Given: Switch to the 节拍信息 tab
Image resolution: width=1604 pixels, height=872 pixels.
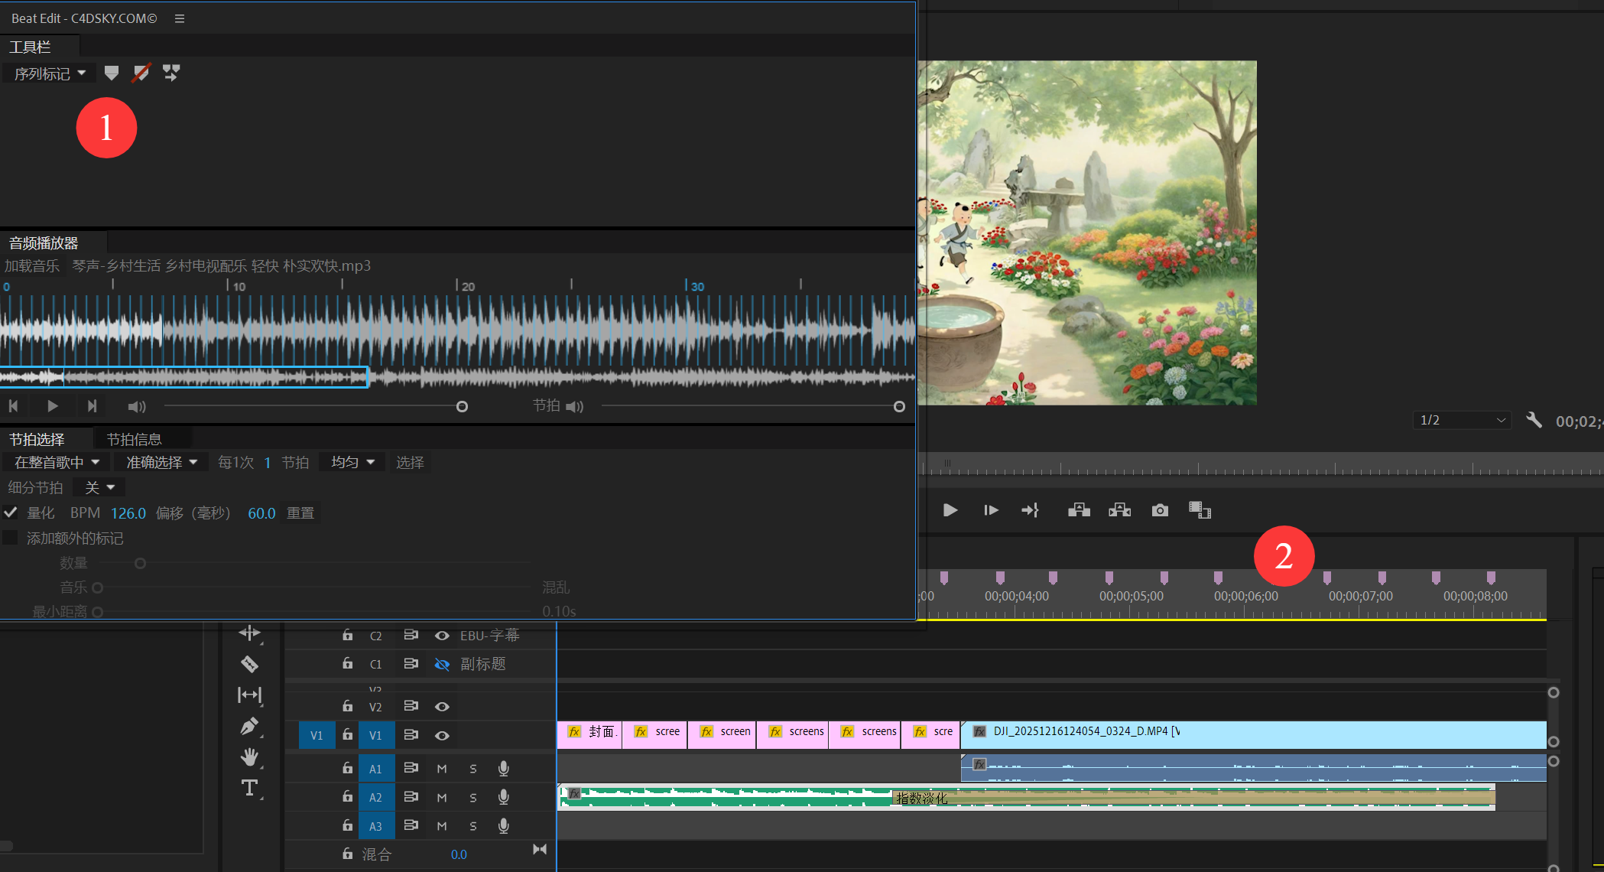Looking at the screenshot, I should 135,439.
